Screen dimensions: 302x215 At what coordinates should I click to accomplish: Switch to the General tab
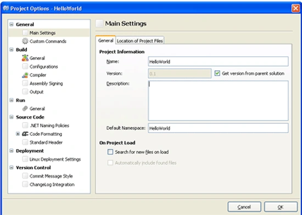point(105,40)
